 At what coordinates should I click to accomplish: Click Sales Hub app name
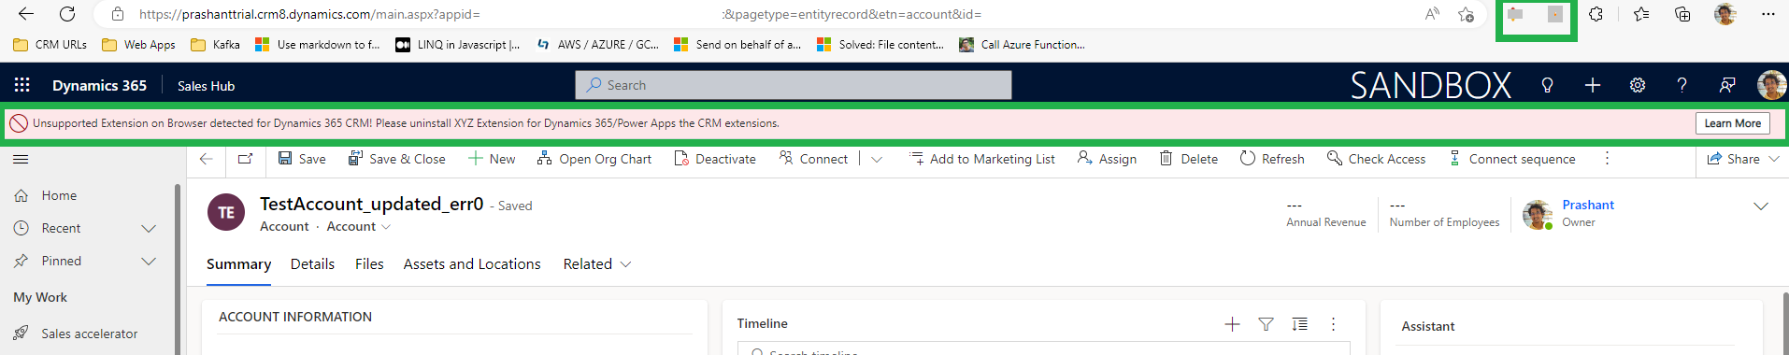click(206, 86)
